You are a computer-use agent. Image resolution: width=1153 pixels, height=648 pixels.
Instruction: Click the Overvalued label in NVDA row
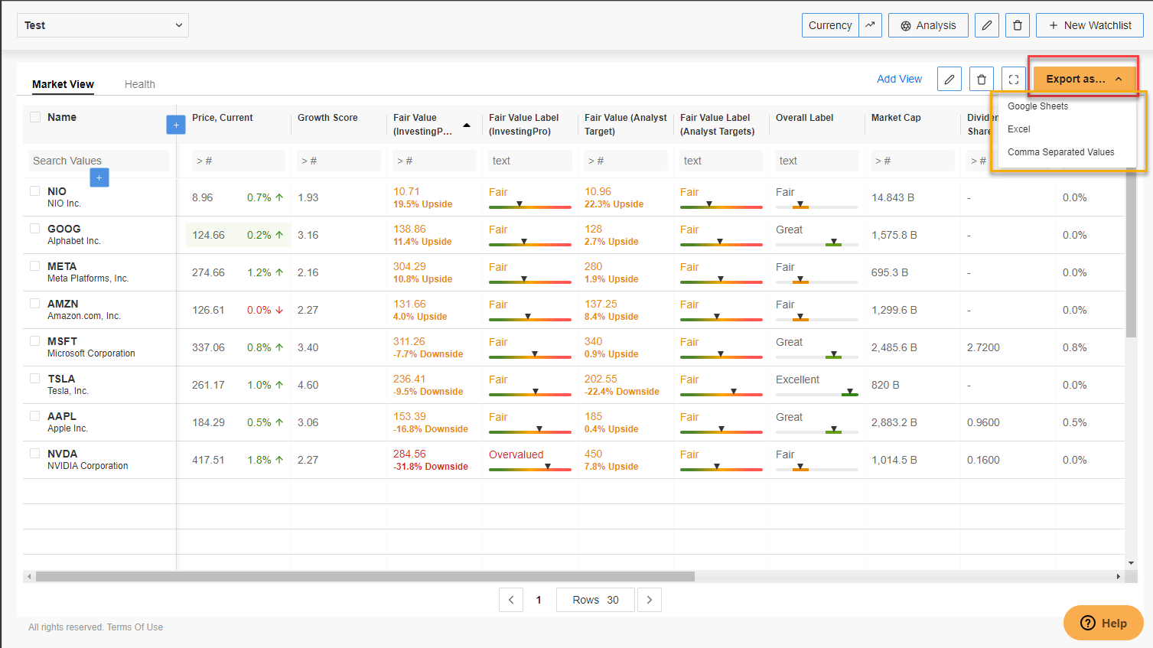click(516, 454)
